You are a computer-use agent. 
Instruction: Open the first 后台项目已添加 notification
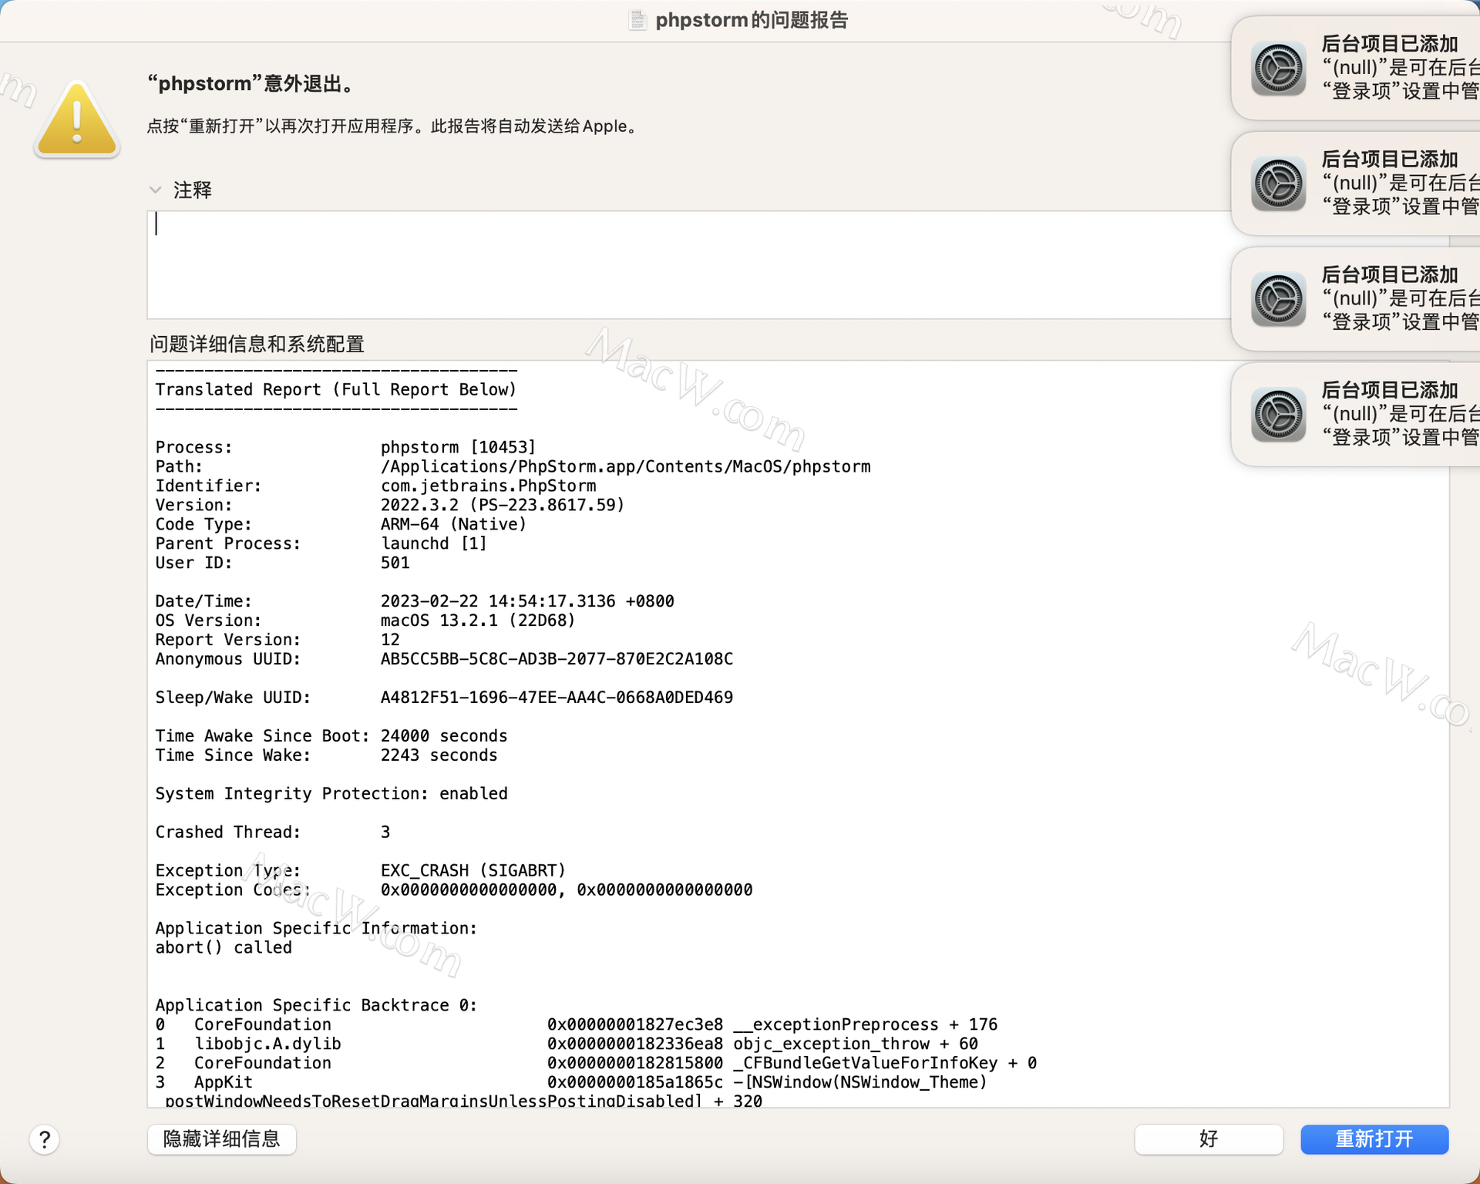coord(1357,69)
